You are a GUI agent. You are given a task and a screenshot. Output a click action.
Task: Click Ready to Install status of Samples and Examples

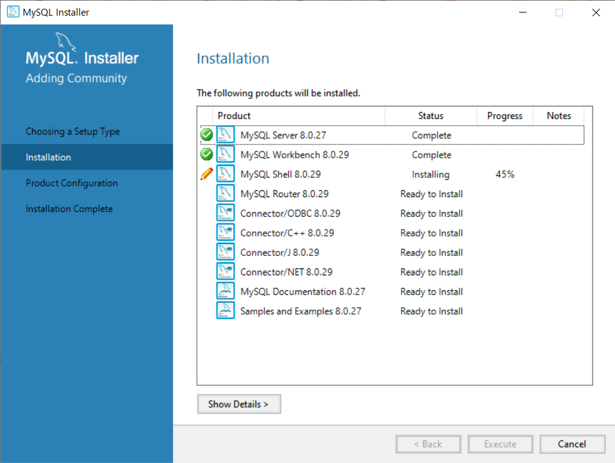pos(431,312)
